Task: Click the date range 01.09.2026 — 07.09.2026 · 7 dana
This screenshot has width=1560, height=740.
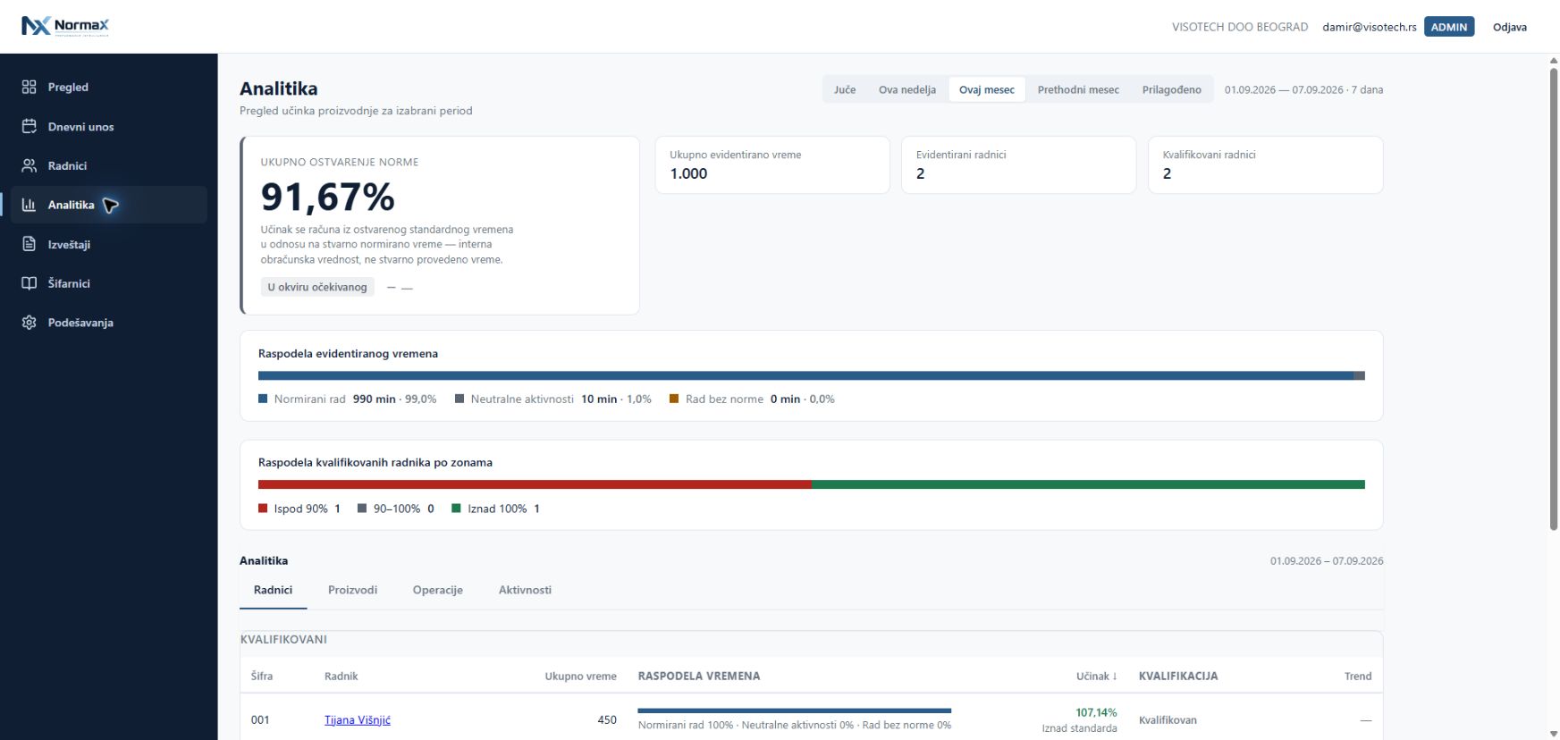Action: coord(1303,89)
